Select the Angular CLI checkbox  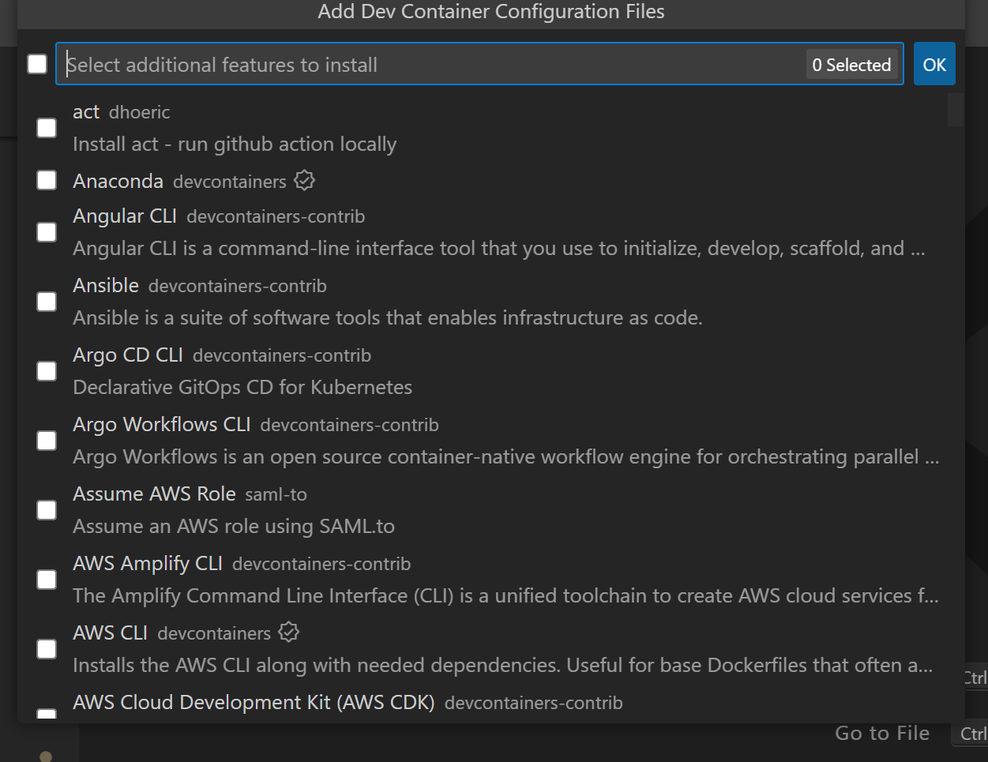[x=46, y=231]
